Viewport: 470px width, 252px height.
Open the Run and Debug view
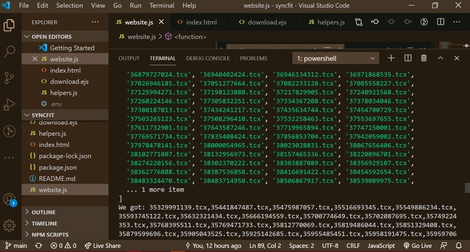9,105
